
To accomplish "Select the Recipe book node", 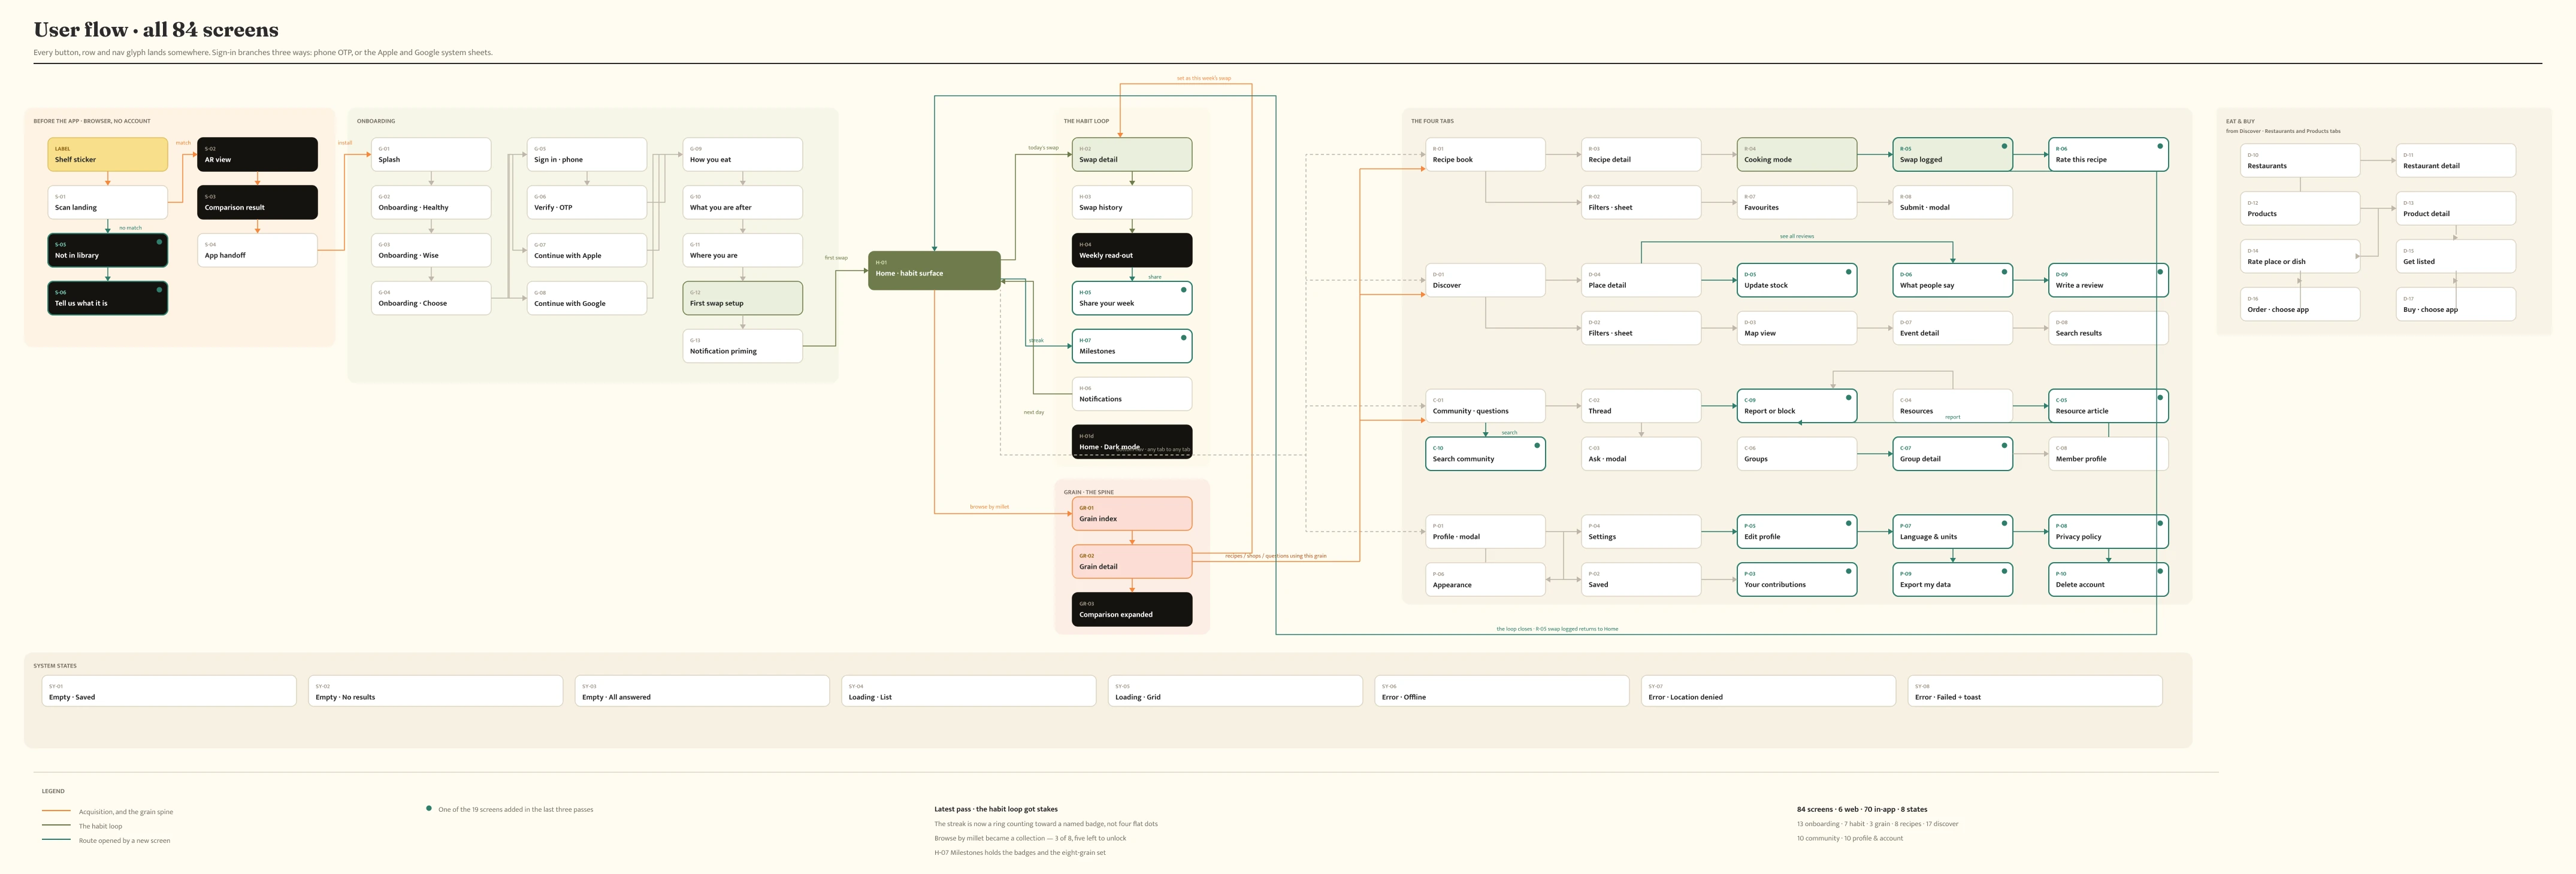I will pyautogui.click(x=1485, y=155).
